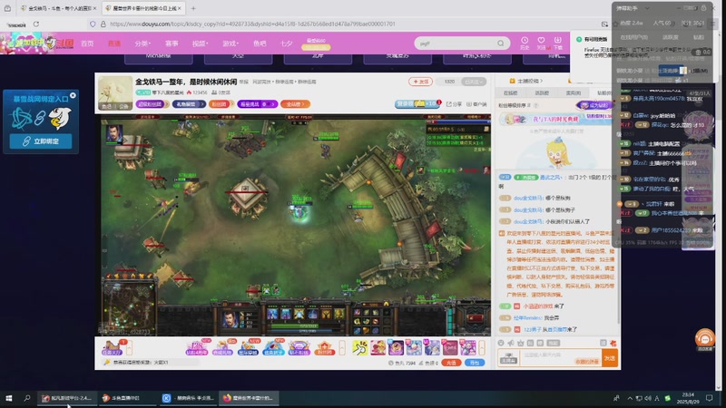Click the 分享 share icon
The width and height of the screenshot is (726, 408).
455,104
